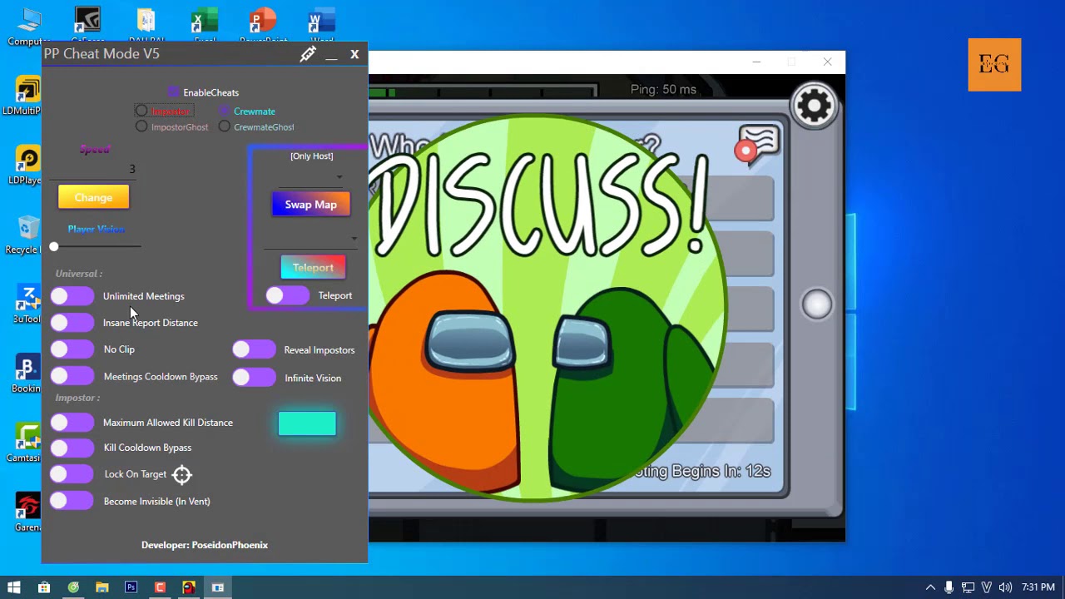Enable the No Clip toggle
Image resolution: width=1065 pixels, height=599 pixels.
[x=72, y=349]
